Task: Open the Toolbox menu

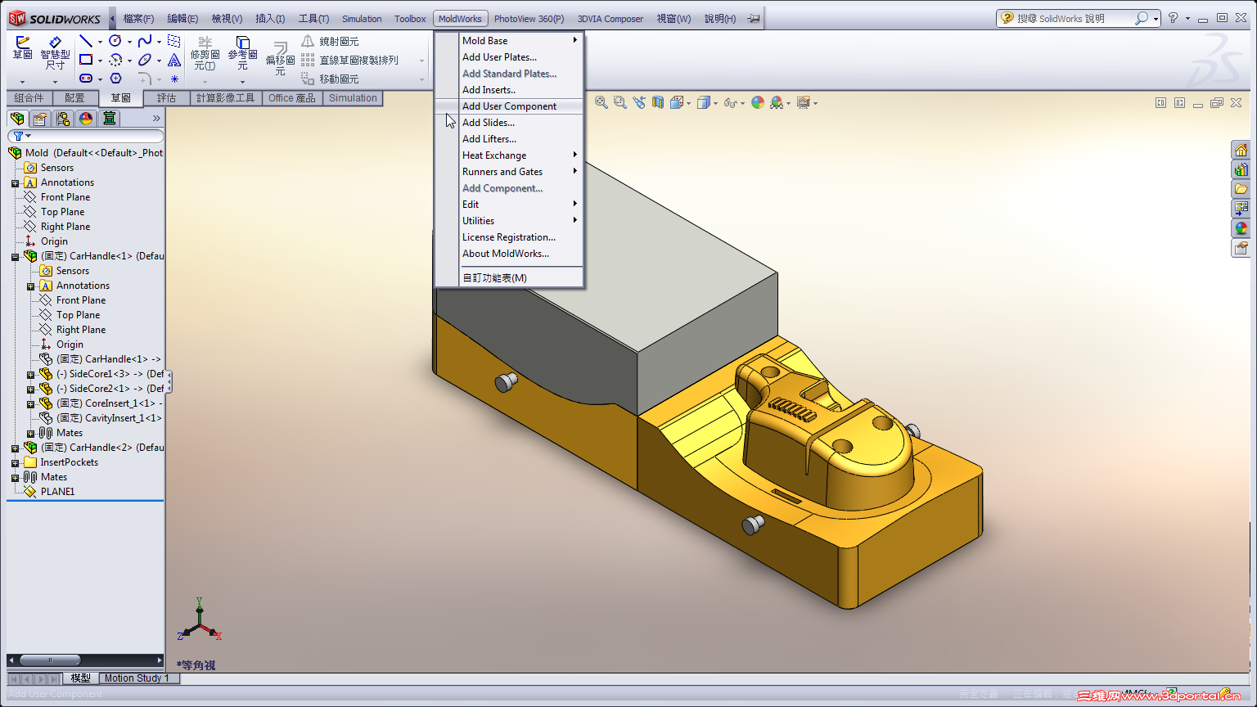Action: (x=410, y=18)
